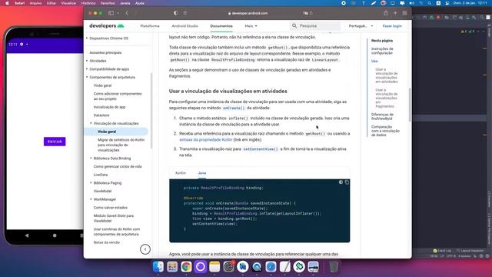Viewport: 492px width, 277px height.
Task: Expand Biblioteca Paging section
Action: coord(91,183)
